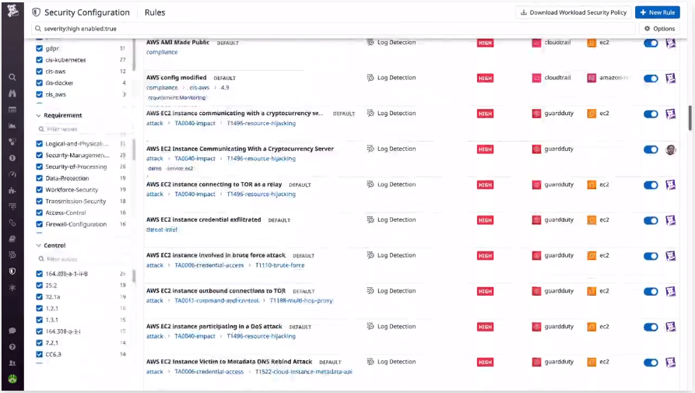Screen dimensions: 695x393
Task: Click HIGH badge on Metadata DNS Rebind Attack row
Action: click(x=485, y=363)
